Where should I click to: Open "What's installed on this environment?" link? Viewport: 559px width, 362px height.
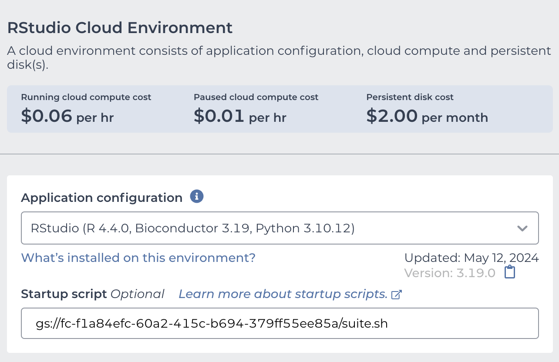[138, 258]
